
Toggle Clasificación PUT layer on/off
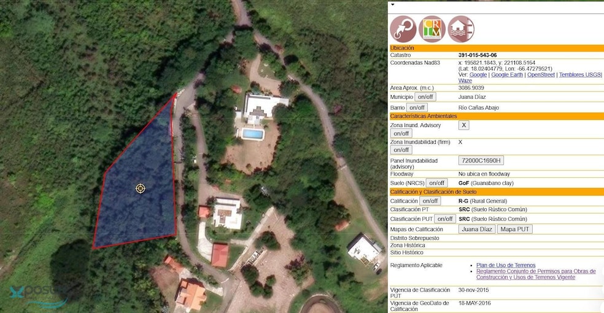(x=444, y=219)
